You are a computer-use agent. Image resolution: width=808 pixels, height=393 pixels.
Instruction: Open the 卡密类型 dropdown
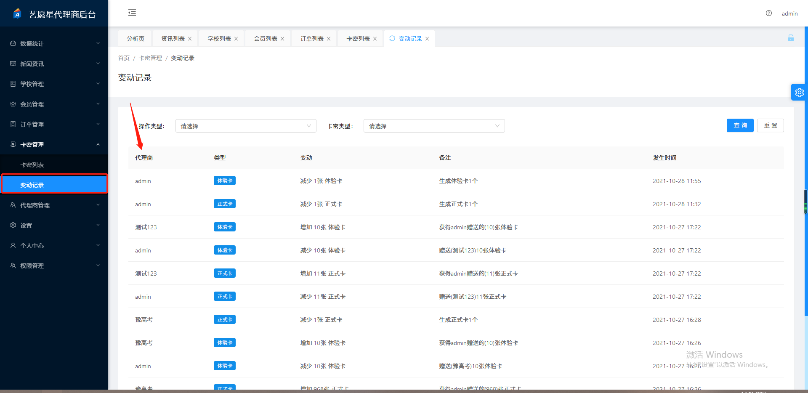(x=434, y=126)
